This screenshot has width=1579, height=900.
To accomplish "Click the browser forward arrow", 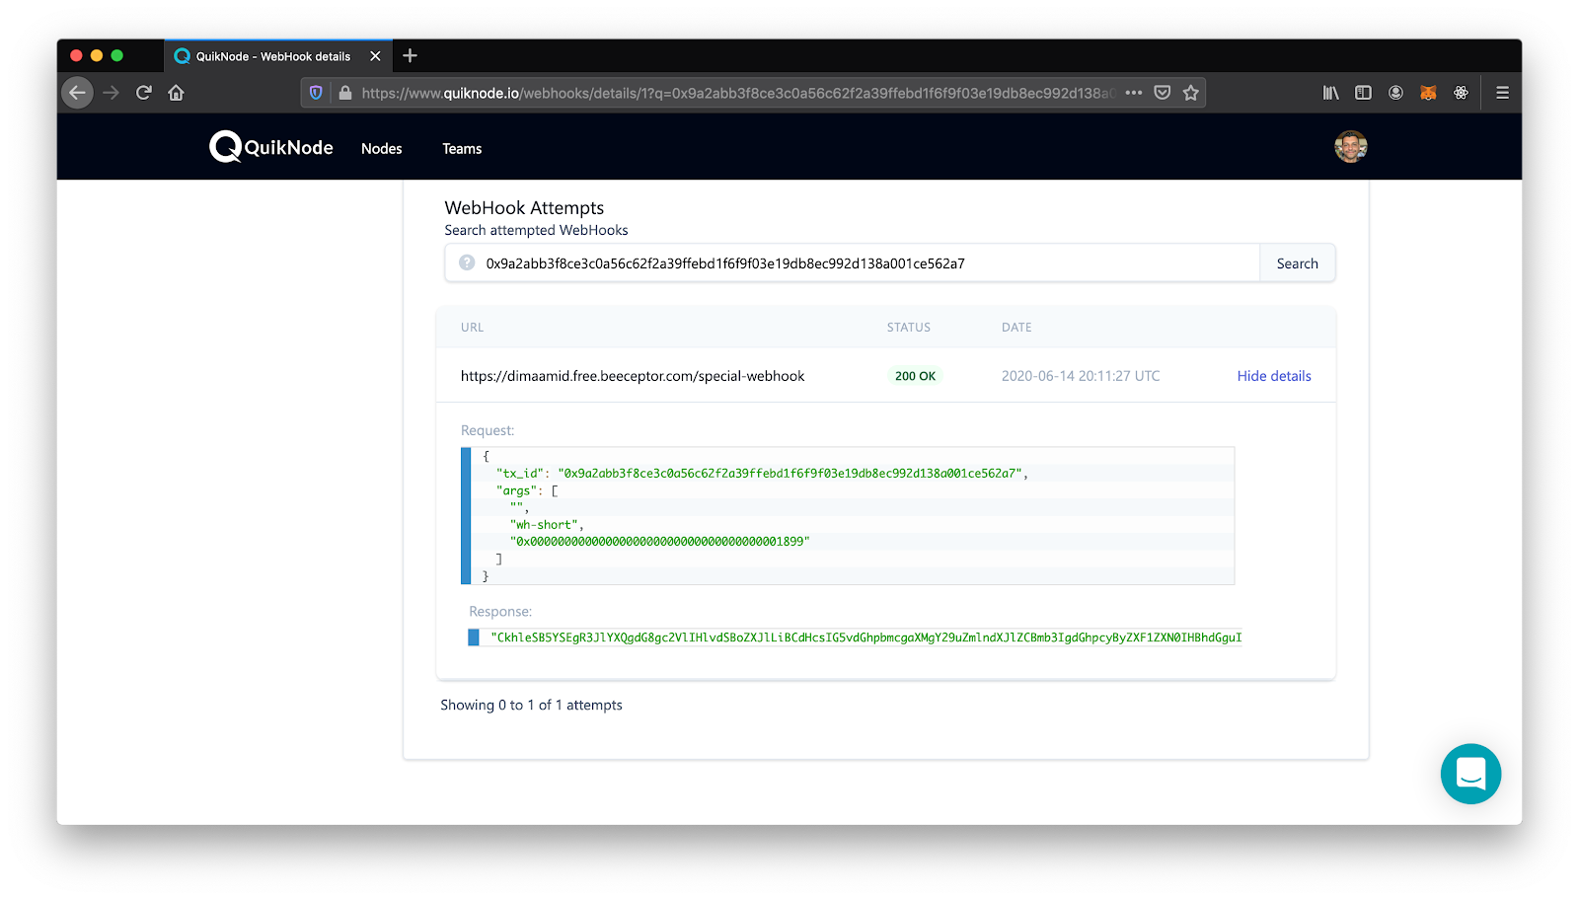I will coord(111,93).
